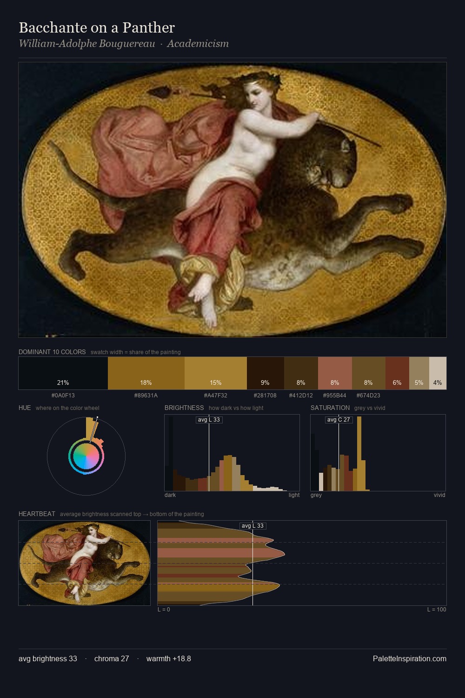Click the 21% near-black swatch
Screen dimensions: 465x698
click(63, 373)
